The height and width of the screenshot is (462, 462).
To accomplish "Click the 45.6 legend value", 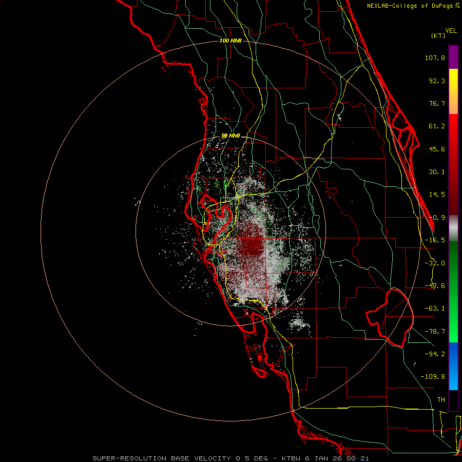I will tap(437, 149).
